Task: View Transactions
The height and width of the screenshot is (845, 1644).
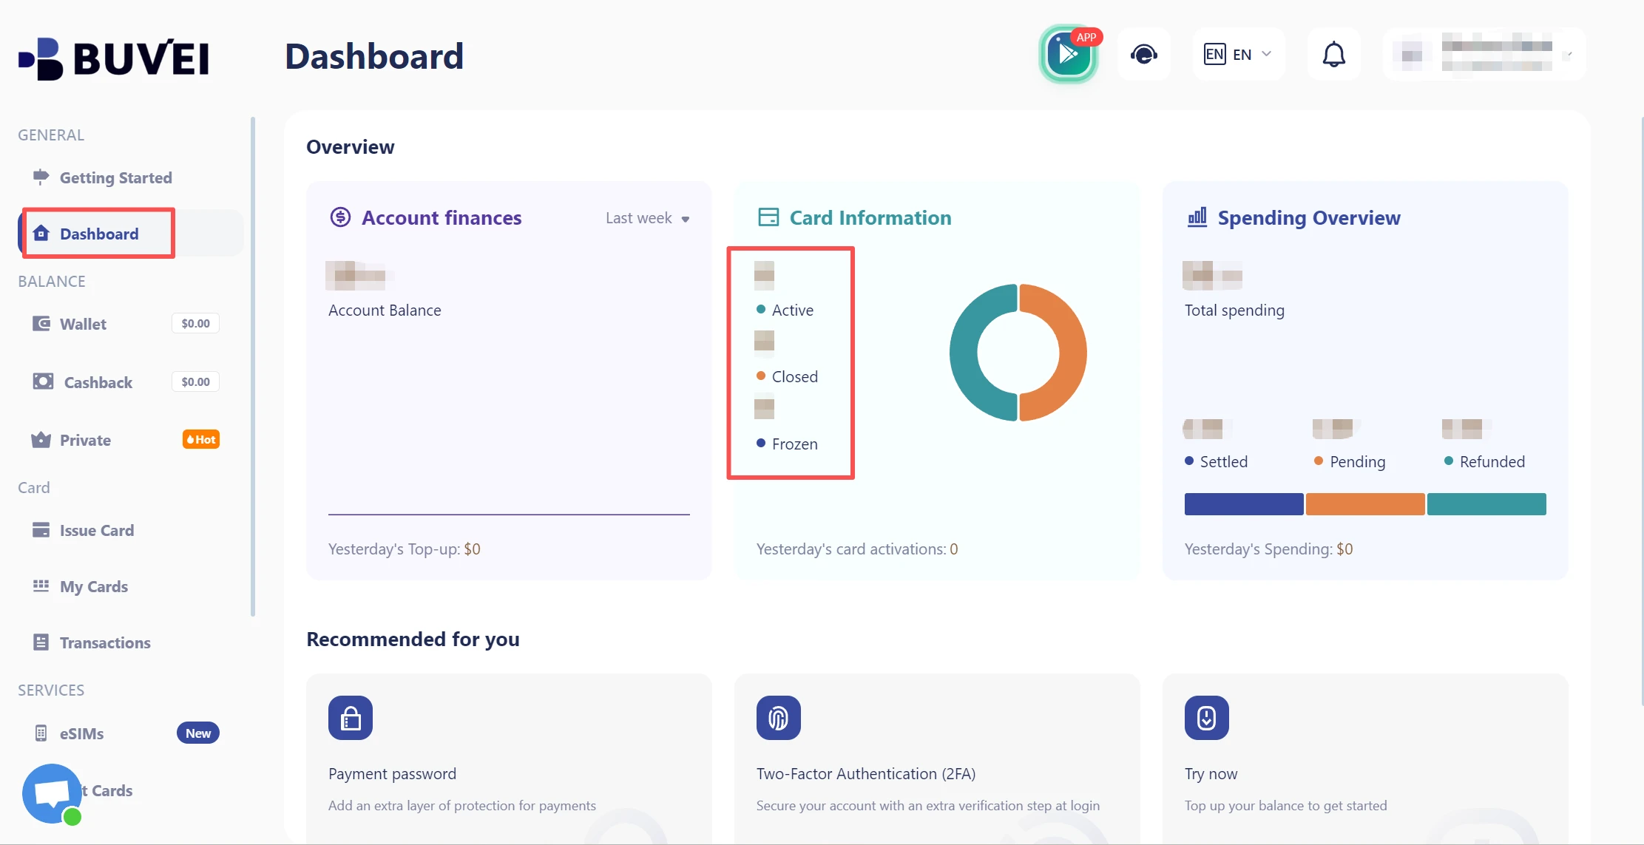Action: pyautogui.click(x=105, y=642)
